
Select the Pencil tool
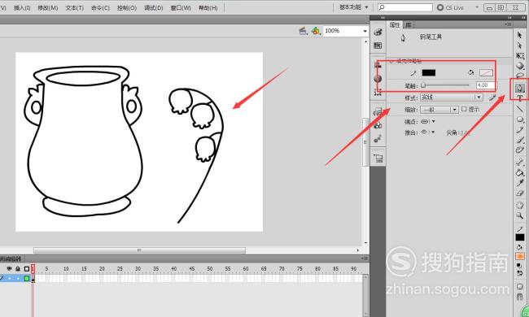(x=520, y=130)
